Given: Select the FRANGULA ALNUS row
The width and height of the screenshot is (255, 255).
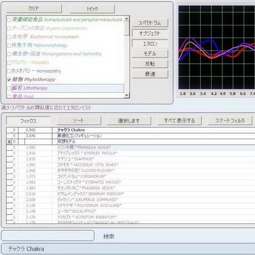Looking at the screenshot, I should point(130,147).
